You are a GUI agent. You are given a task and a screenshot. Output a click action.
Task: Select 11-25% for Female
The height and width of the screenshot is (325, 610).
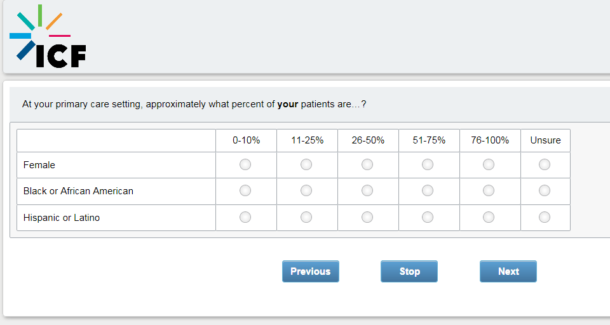[306, 165]
